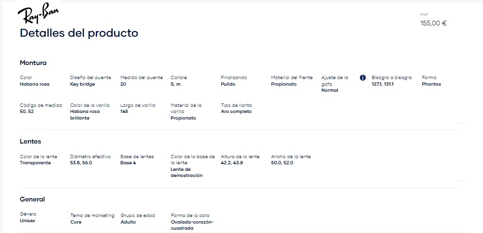Click the Key bridge value

coord(82,84)
